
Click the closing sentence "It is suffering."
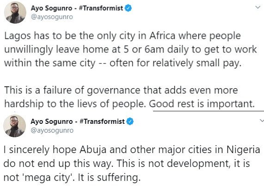click(110, 177)
